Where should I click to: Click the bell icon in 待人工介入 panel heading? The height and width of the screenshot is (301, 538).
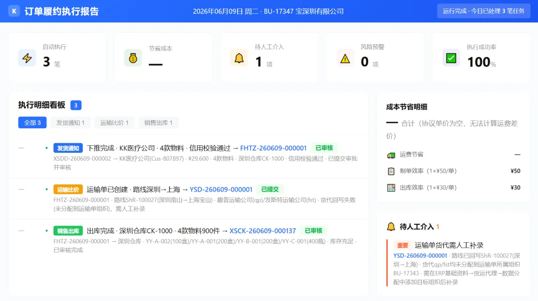click(391, 226)
